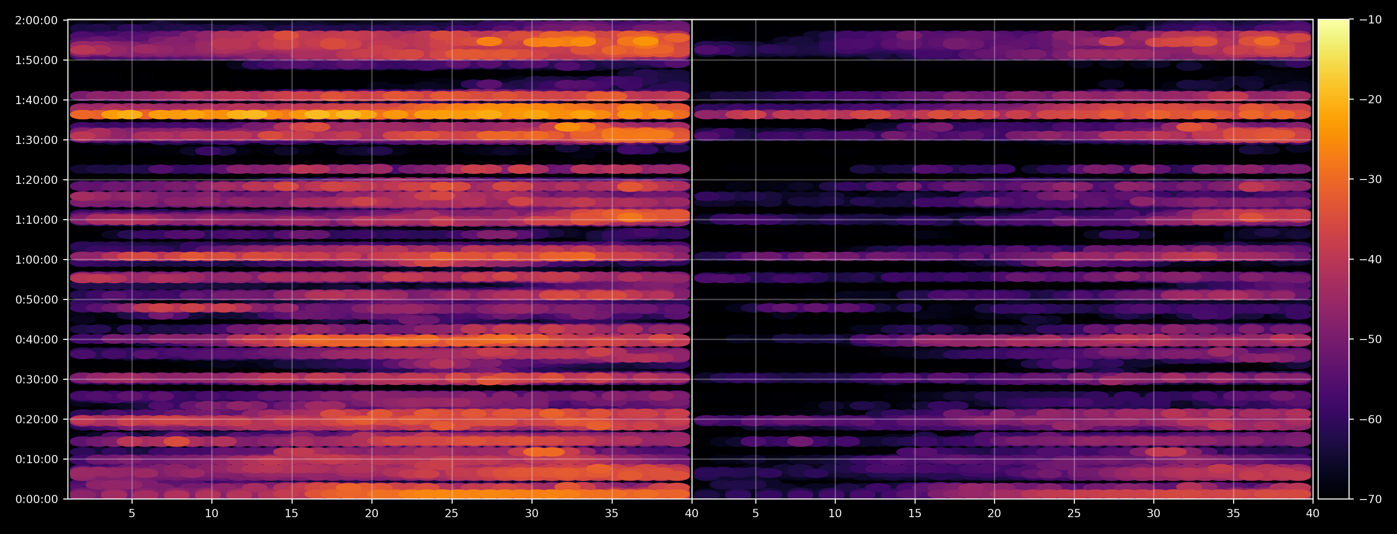This screenshot has height=534, width=1397.
Task: Click the 0:50:00 y-axis tick label
Action: (36, 300)
